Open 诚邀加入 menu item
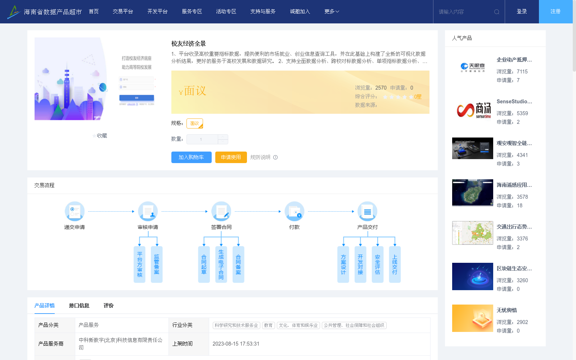 tap(300, 12)
